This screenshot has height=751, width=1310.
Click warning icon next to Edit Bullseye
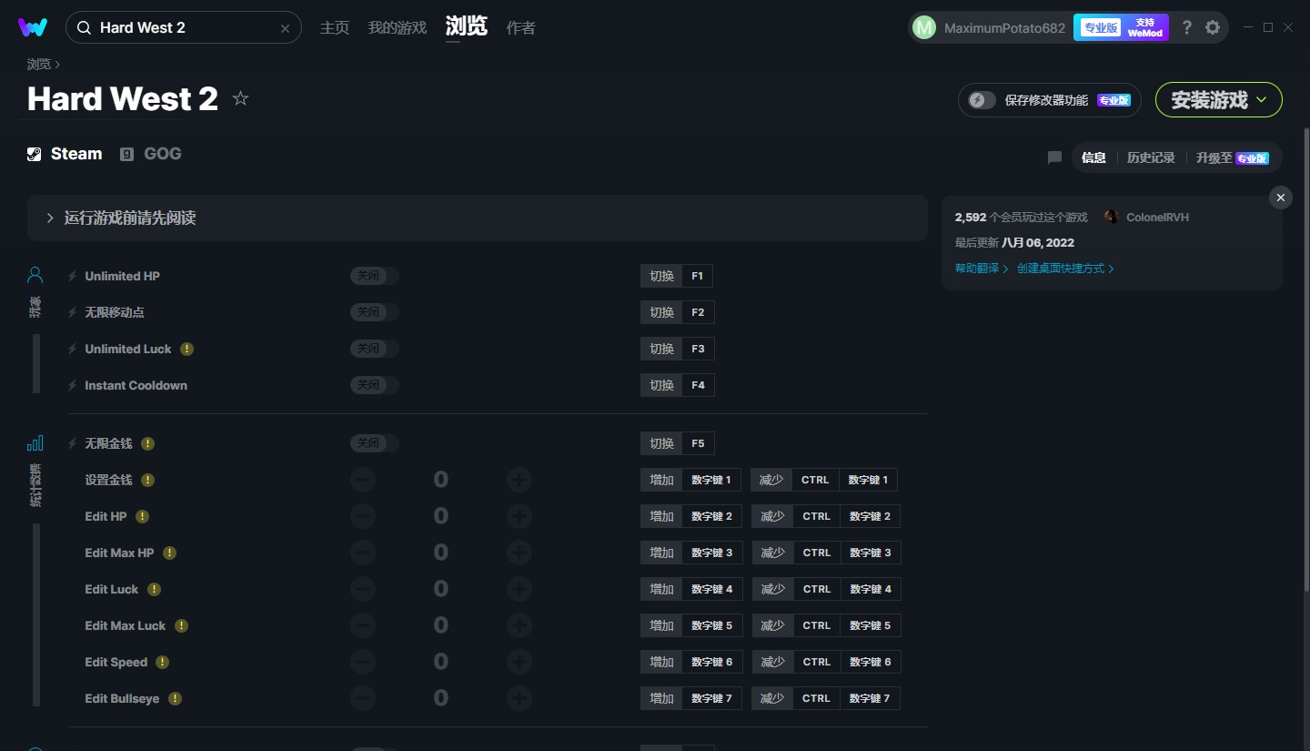click(x=175, y=698)
